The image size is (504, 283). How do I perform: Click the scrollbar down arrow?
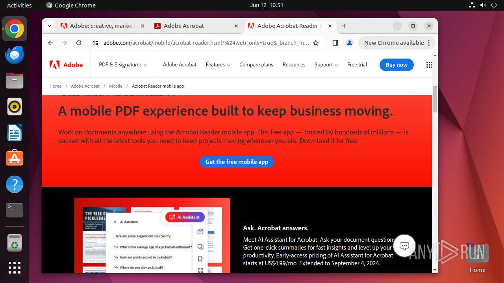tap(435, 270)
